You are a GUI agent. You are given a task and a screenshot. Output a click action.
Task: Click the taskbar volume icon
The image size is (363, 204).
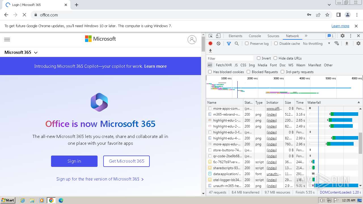click(x=322, y=200)
